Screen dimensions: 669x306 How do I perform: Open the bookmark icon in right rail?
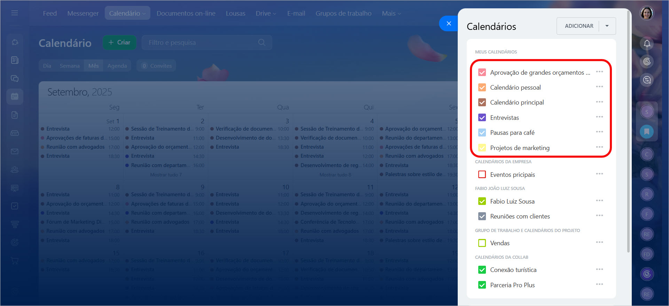647,132
